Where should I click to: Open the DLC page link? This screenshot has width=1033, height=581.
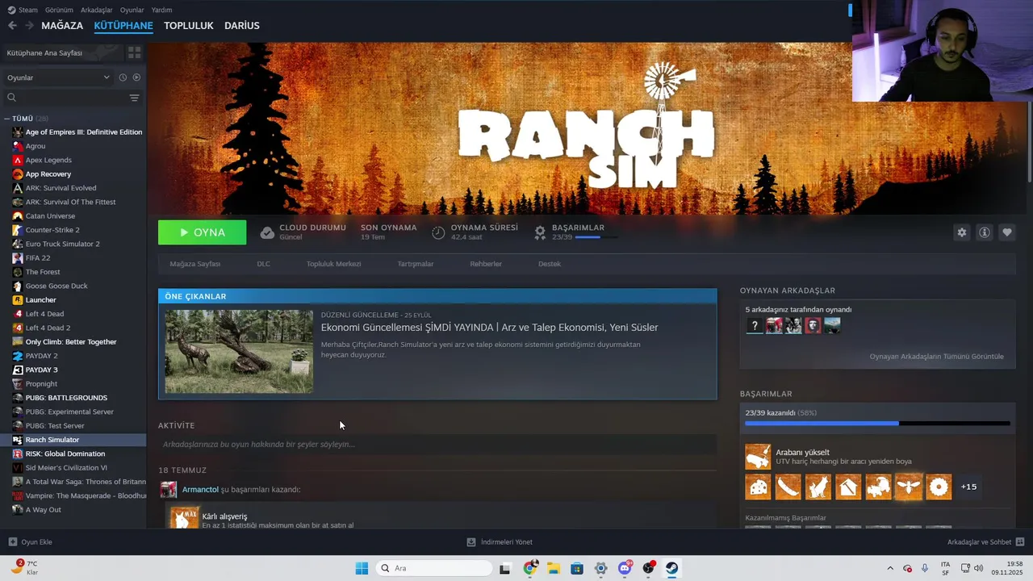(263, 264)
